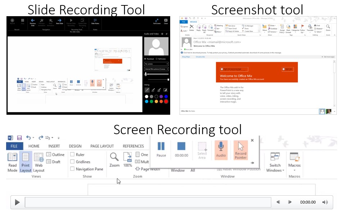
Task: Click the Unsubscribe link in the email
Action: point(200,57)
